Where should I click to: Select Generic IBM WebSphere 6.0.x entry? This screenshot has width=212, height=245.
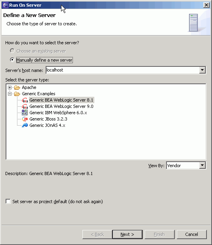pos(58,113)
